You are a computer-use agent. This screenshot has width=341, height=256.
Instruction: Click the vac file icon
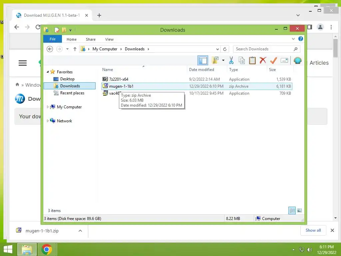click(x=105, y=93)
